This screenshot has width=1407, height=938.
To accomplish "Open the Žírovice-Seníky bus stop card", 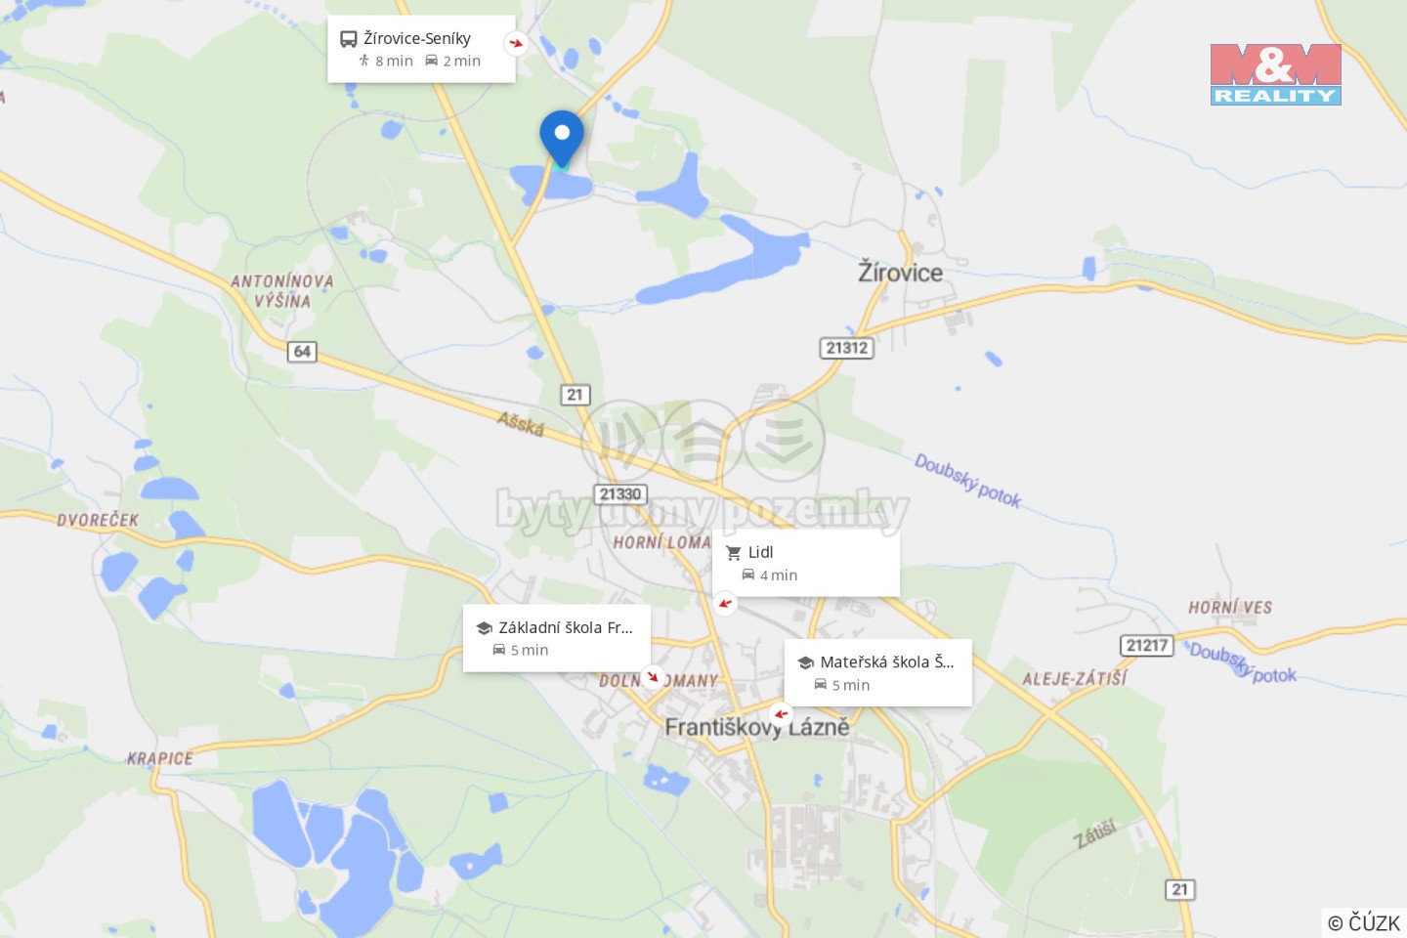I will [421, 49].
